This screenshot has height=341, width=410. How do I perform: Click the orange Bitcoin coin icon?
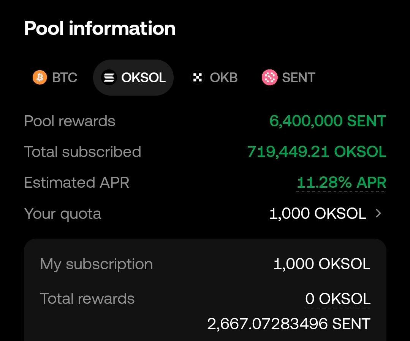click(x=40, y=77)
